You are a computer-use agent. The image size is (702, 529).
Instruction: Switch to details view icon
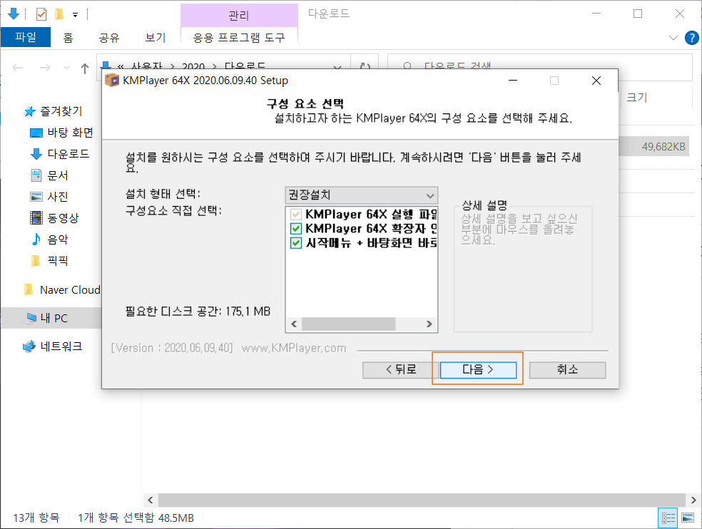[x=668, y=518]
